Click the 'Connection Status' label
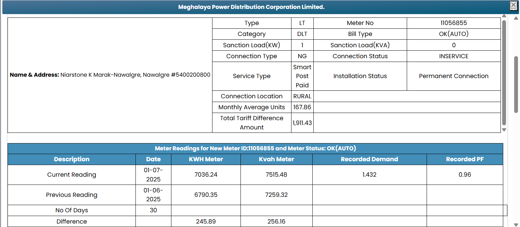The height and width of the screenshot is (227, 520). click(360, 56)
